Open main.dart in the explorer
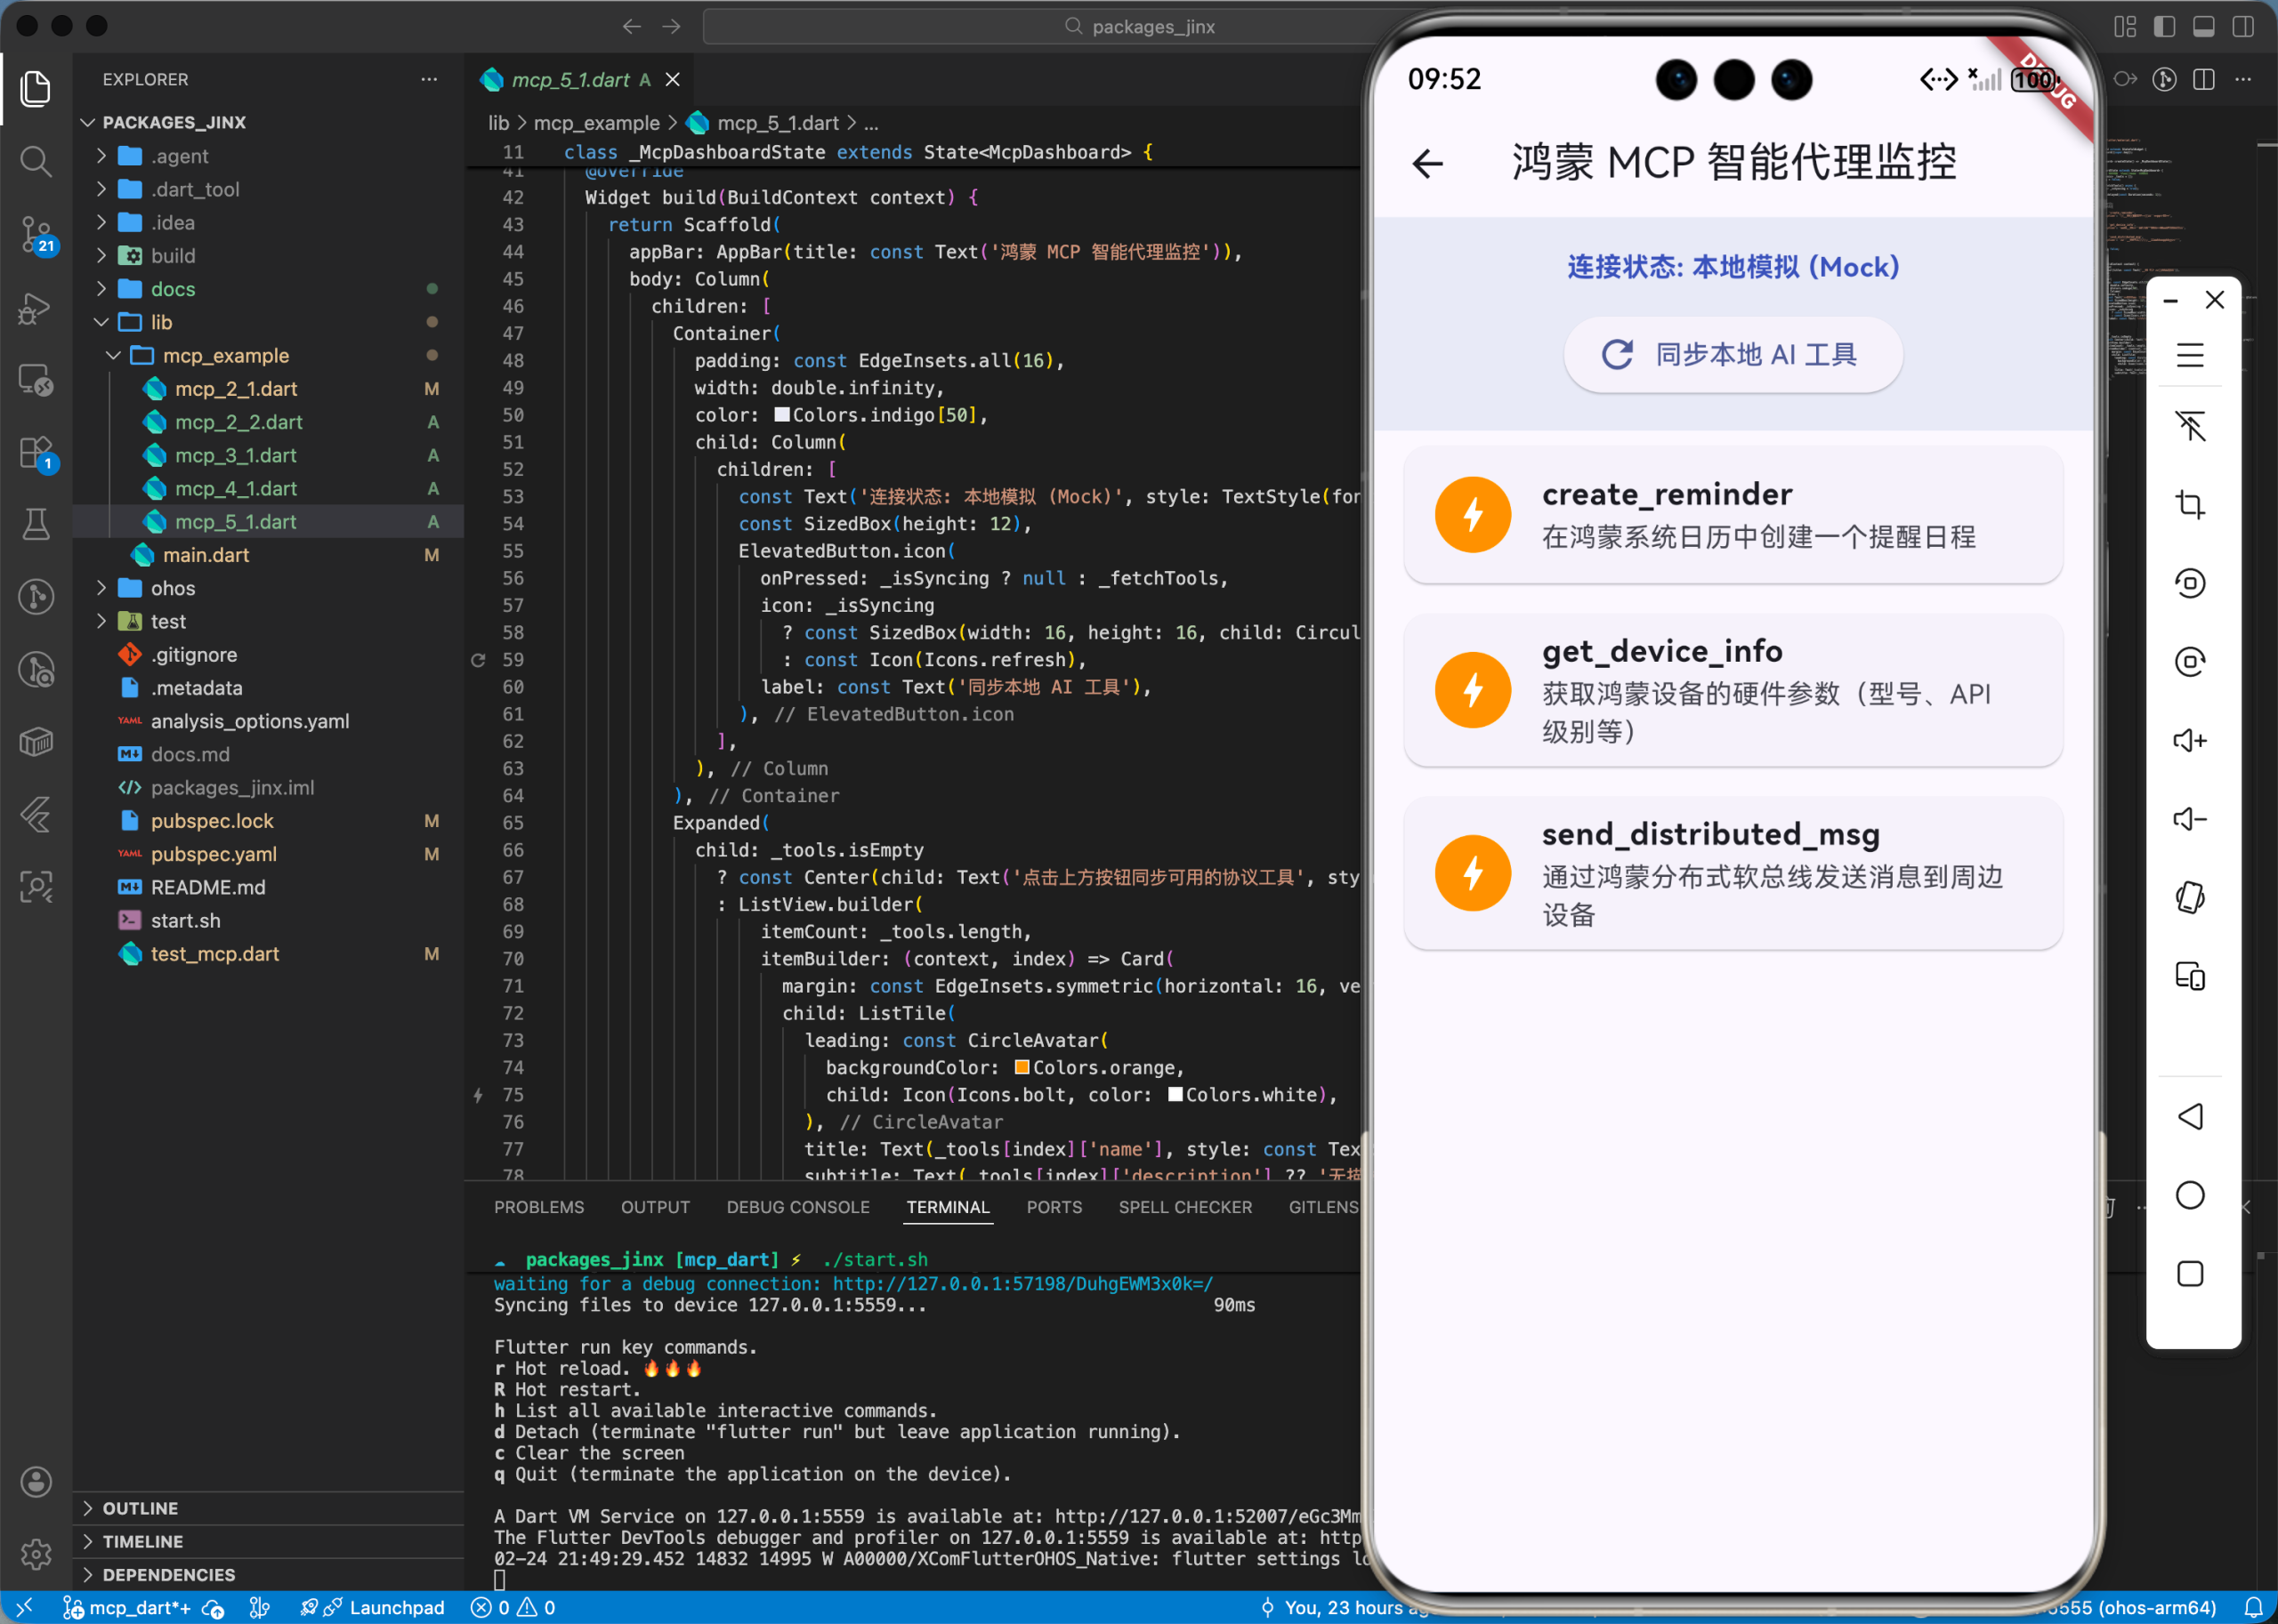2278x1624 pixels. click(205, 555)
